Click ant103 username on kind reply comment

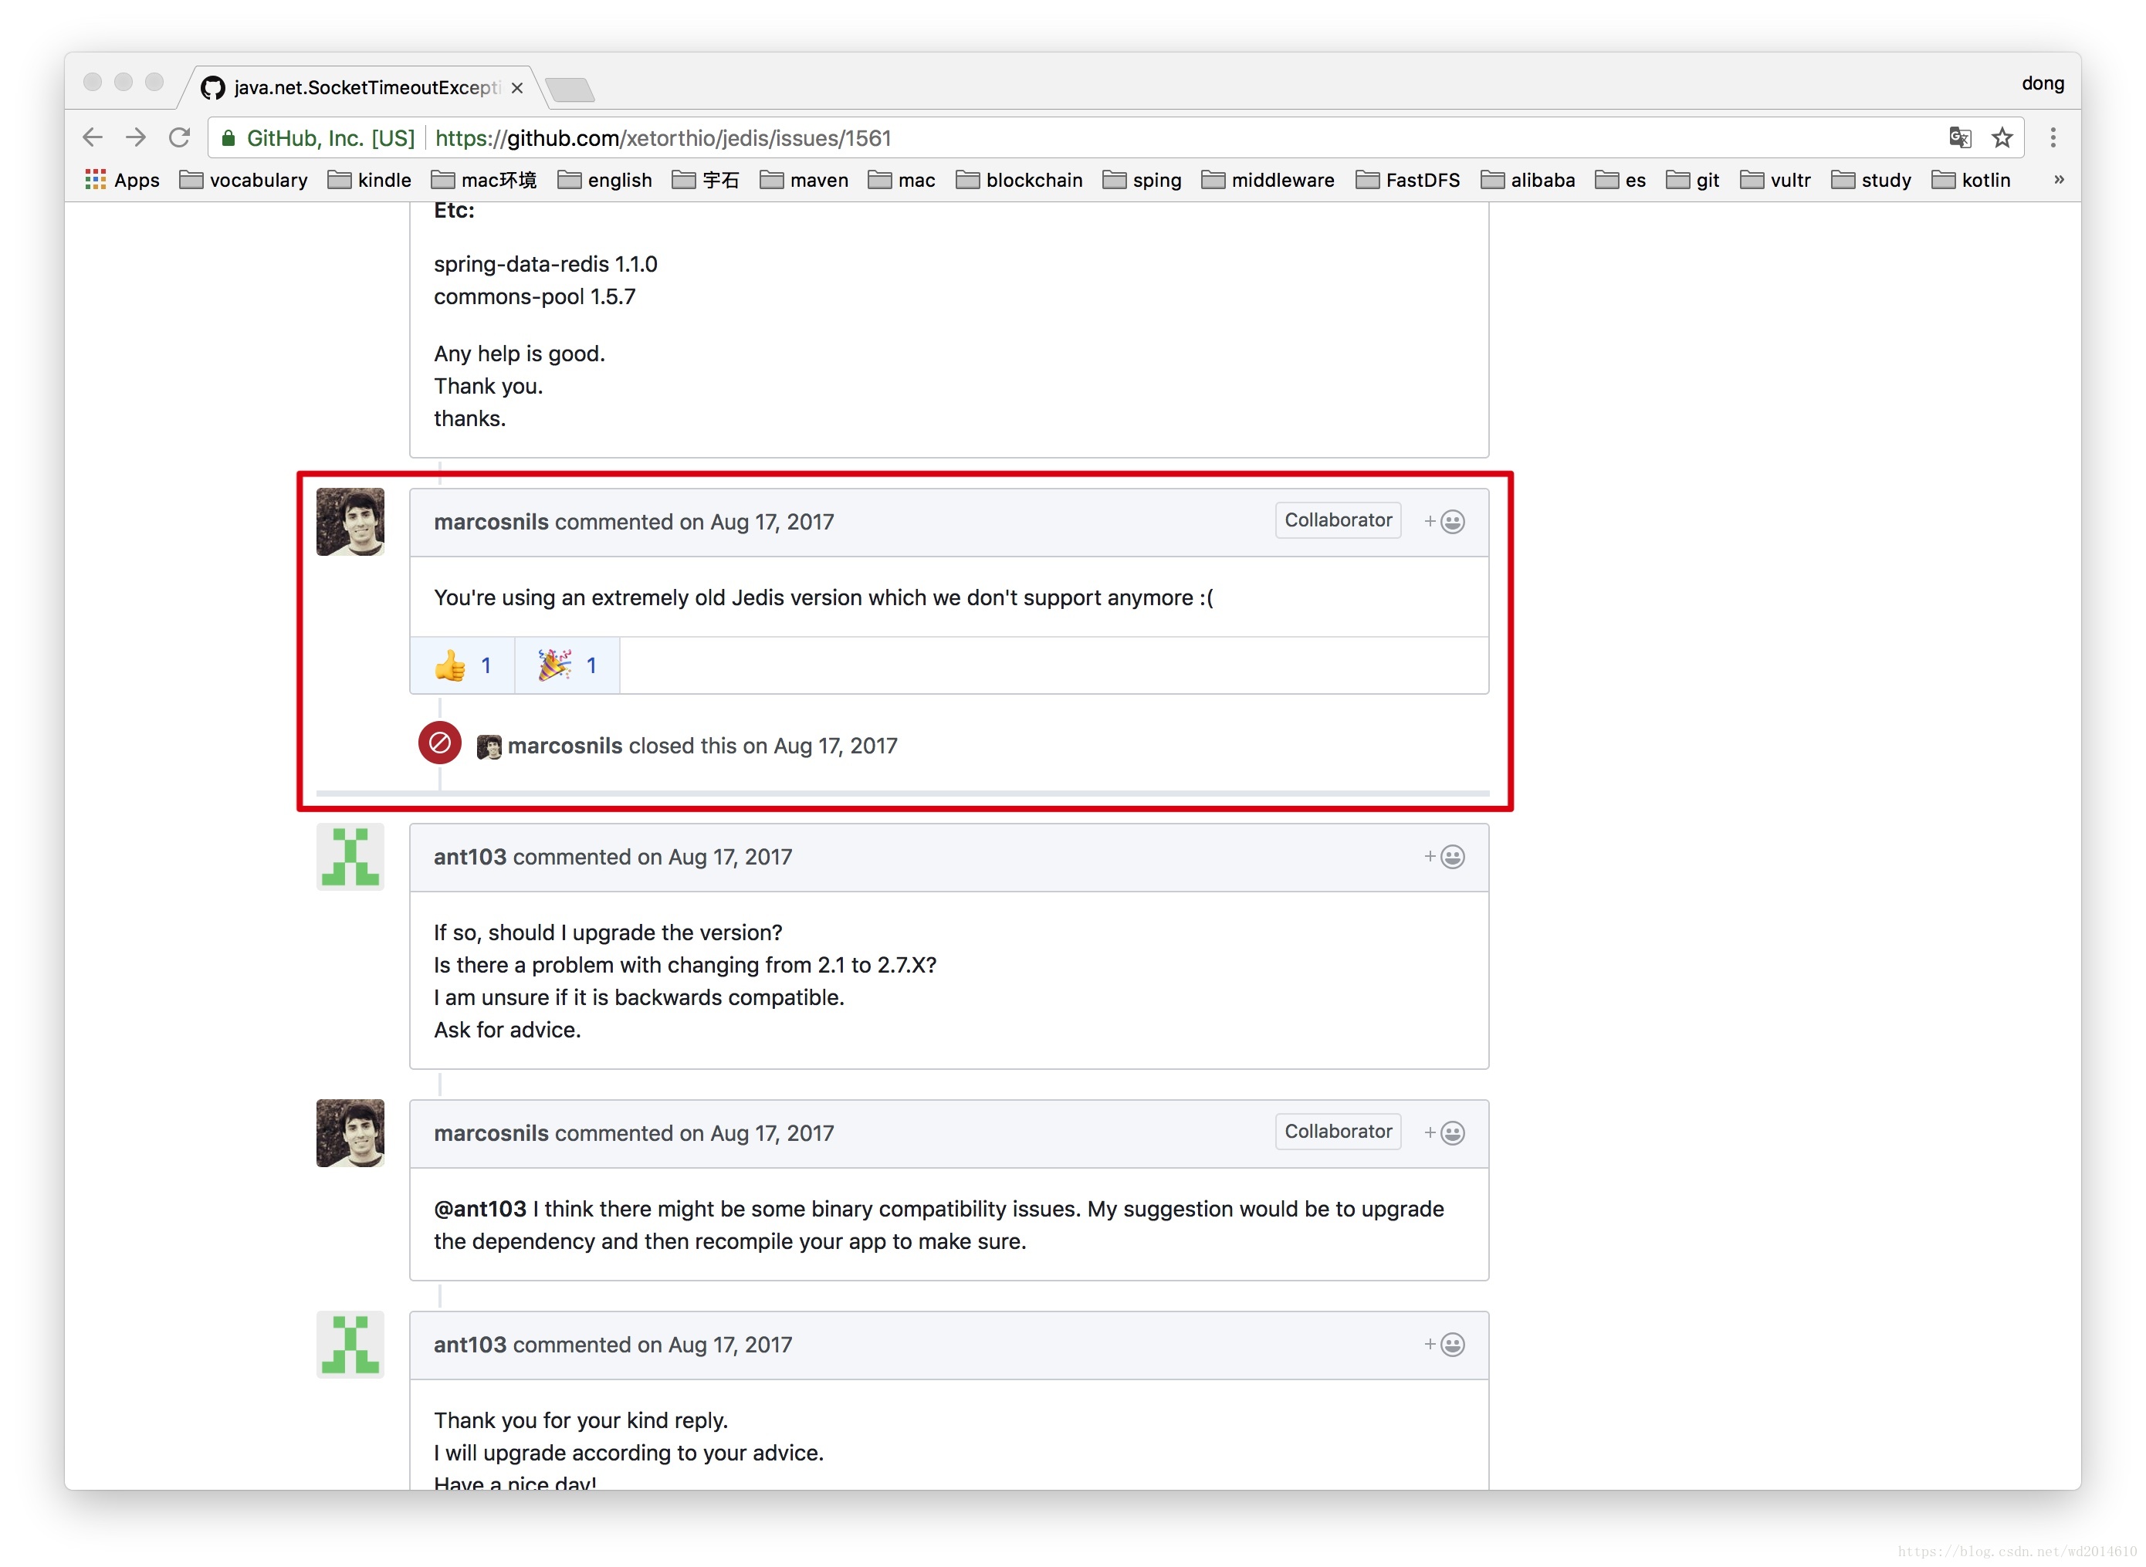(x=469, y=1345)
